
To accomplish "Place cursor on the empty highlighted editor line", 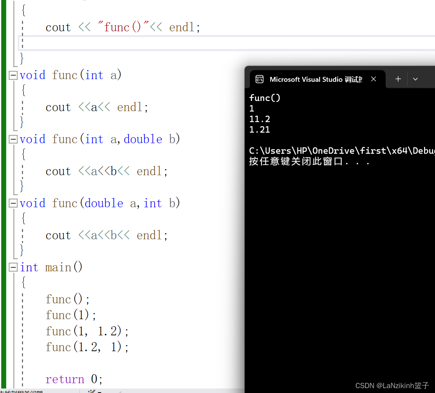I will (x=226, y=43).
